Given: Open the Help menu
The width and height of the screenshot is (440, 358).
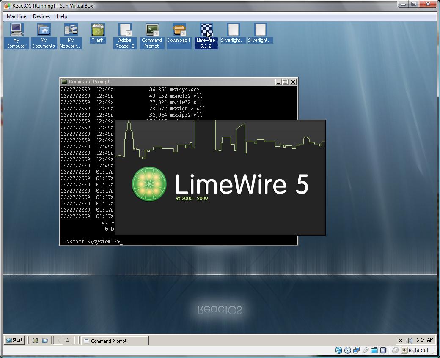Looking at the screenshot, I should 62,16.
